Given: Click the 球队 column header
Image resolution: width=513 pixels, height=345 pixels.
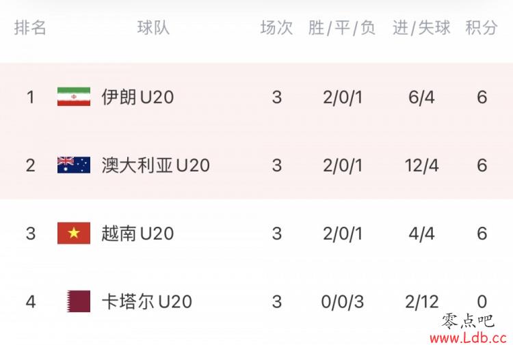Looking at the screenshot, I should point(153,27).
